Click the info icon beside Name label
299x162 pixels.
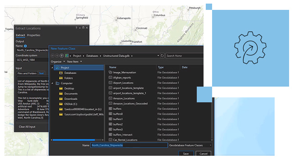(x=25, y=46)
